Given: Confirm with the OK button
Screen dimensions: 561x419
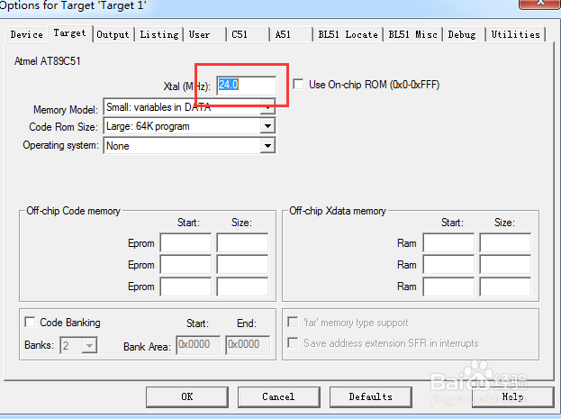Looking at the screenshot, I should pyautogui.click(x=187, y=396).
